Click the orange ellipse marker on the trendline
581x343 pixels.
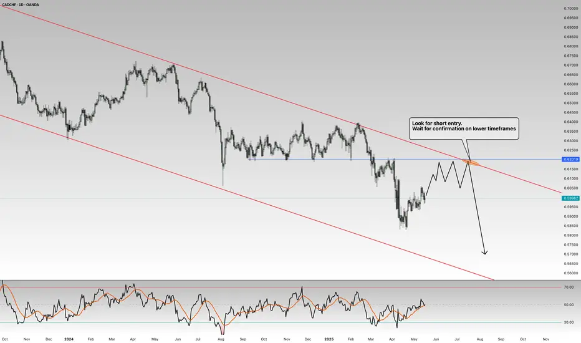point(471,162)
